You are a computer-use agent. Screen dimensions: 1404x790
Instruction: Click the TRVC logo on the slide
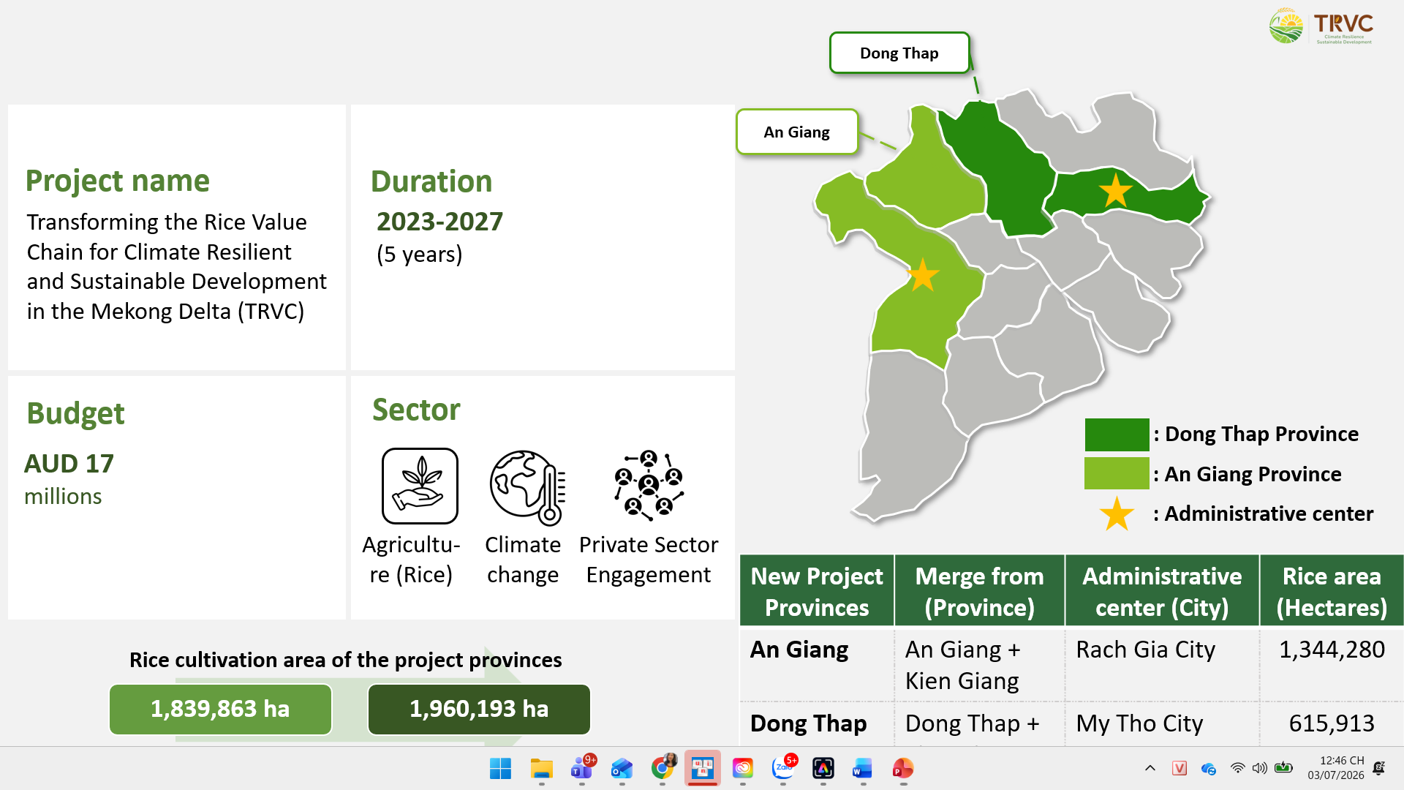(x=1321, y=26)
